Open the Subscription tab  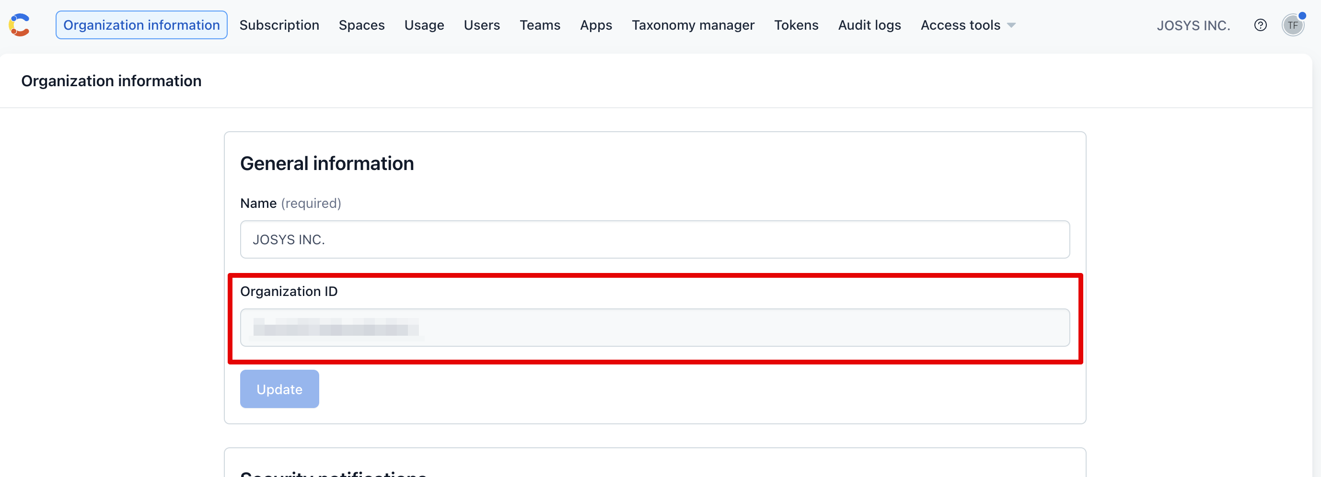tap(279, 25)
